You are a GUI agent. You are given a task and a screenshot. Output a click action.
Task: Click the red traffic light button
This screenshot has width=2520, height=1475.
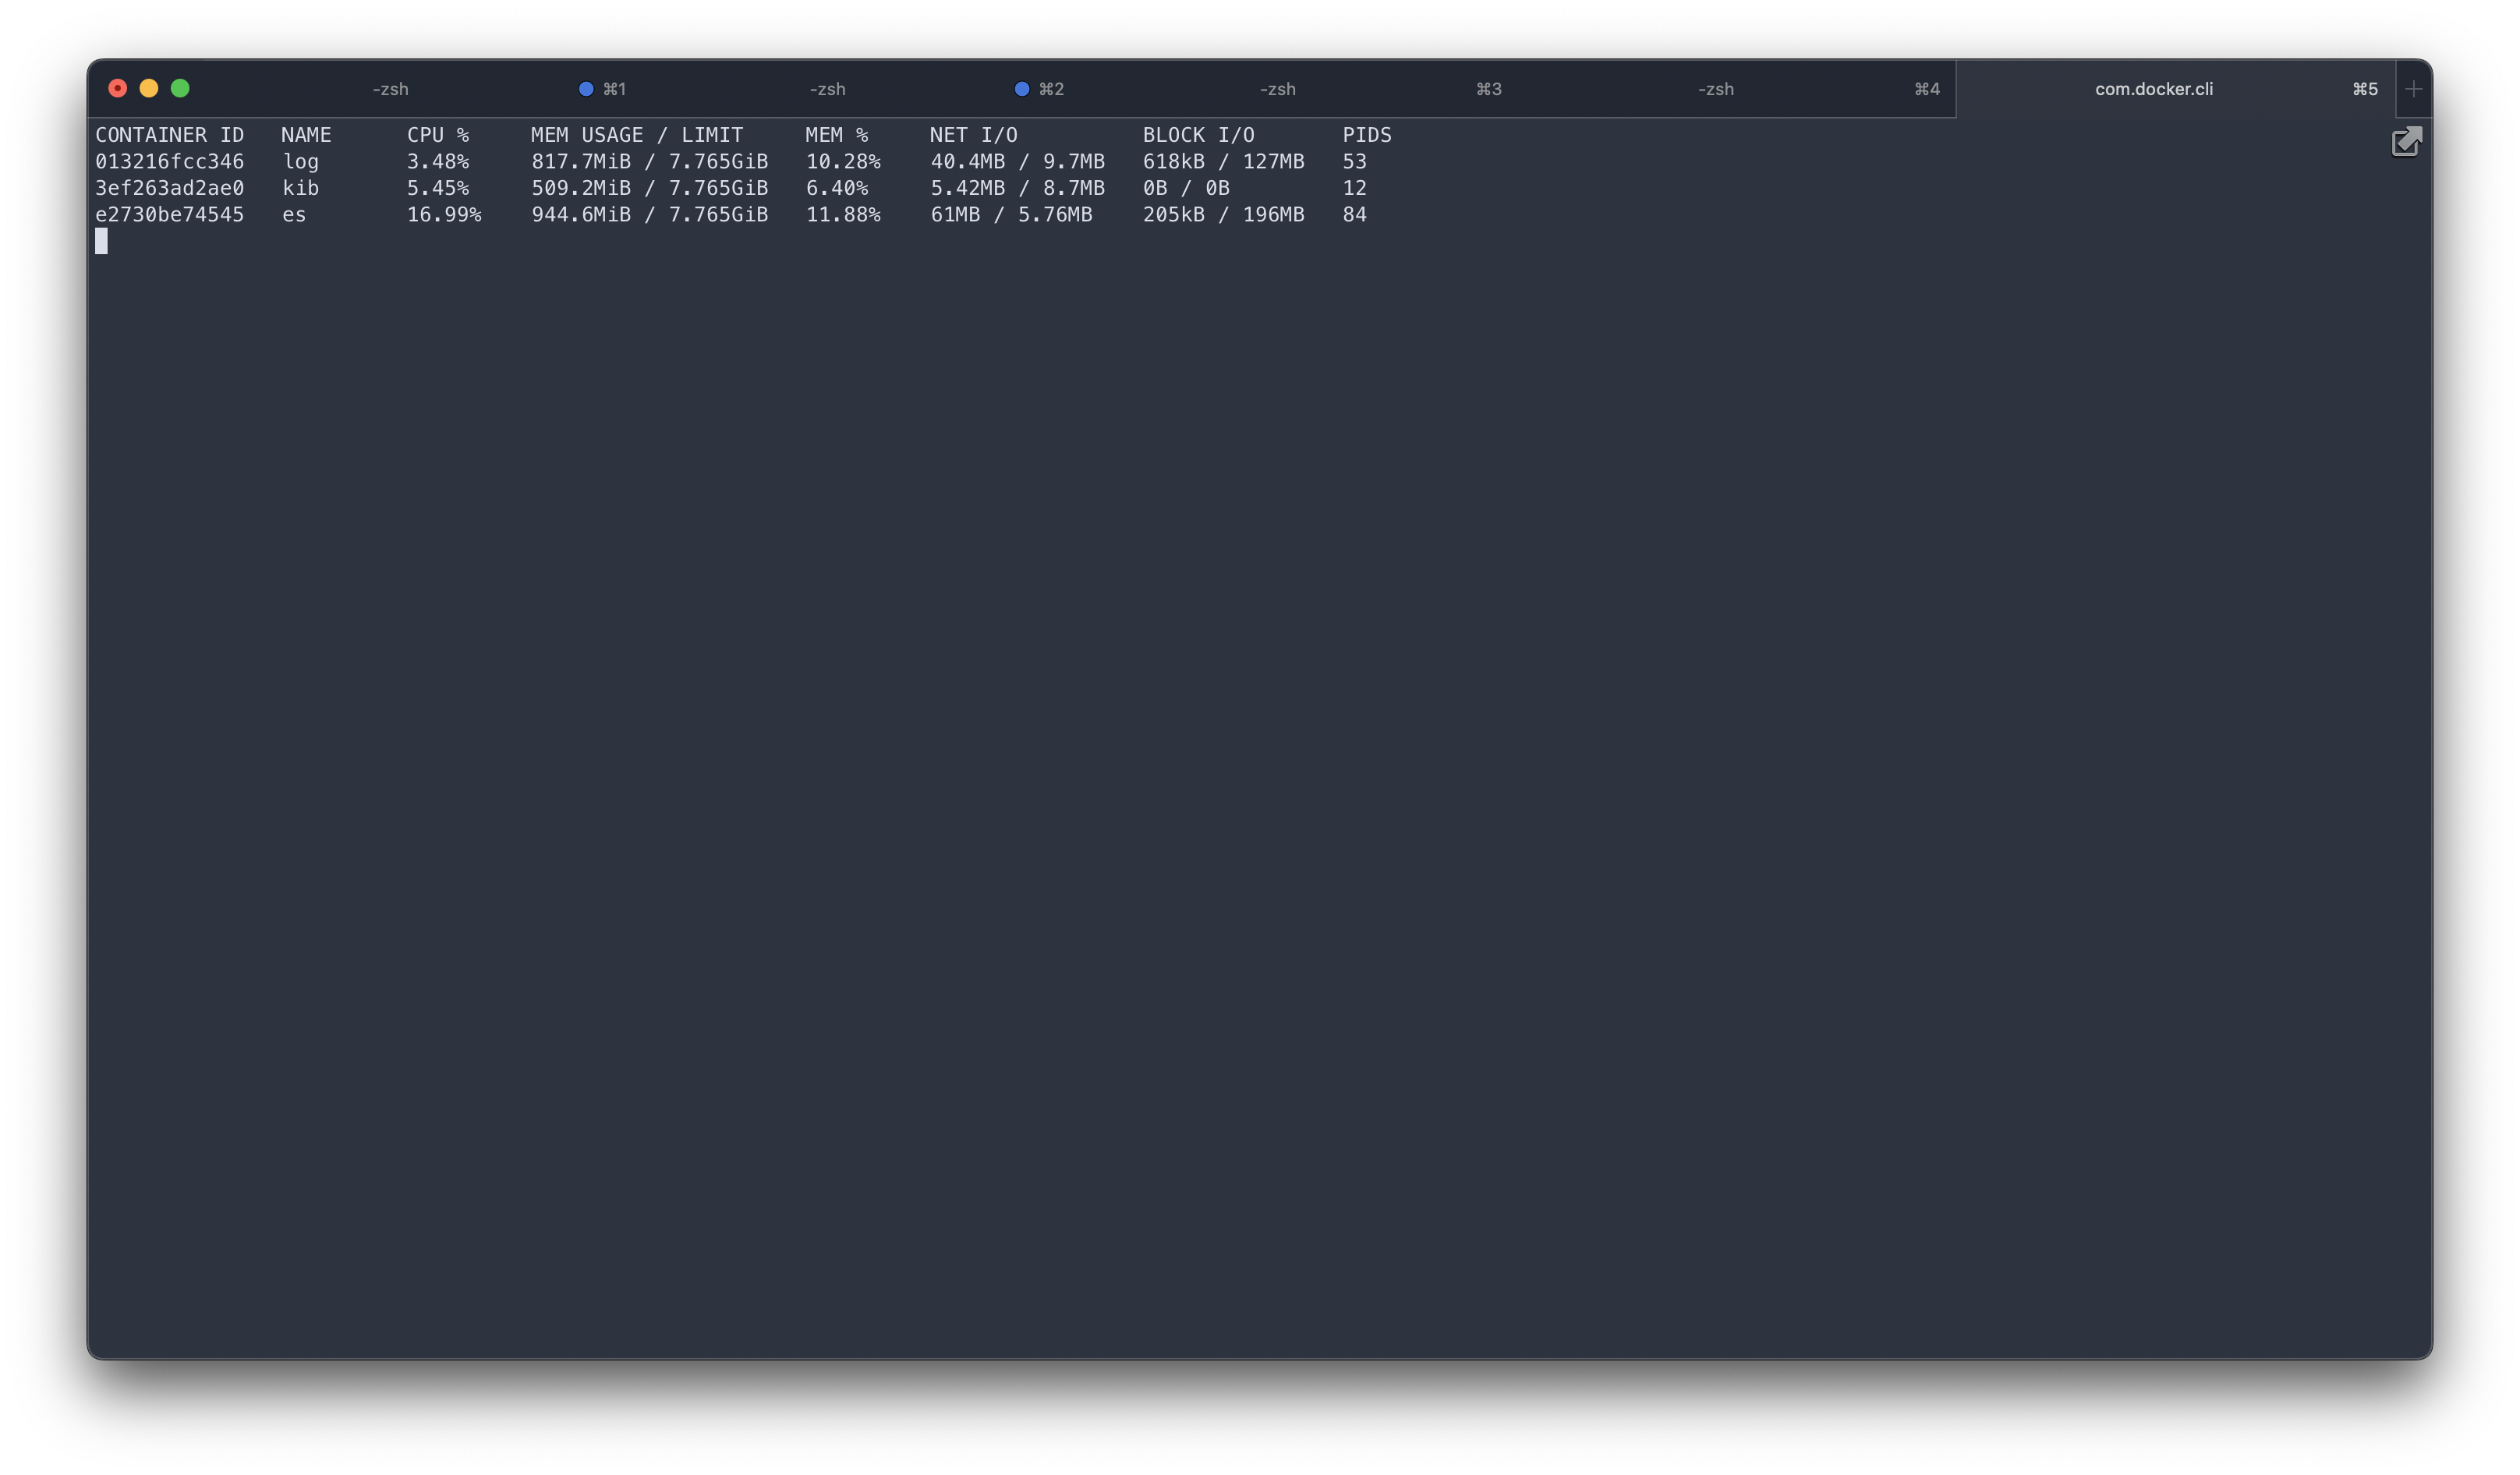coord(117,88)
